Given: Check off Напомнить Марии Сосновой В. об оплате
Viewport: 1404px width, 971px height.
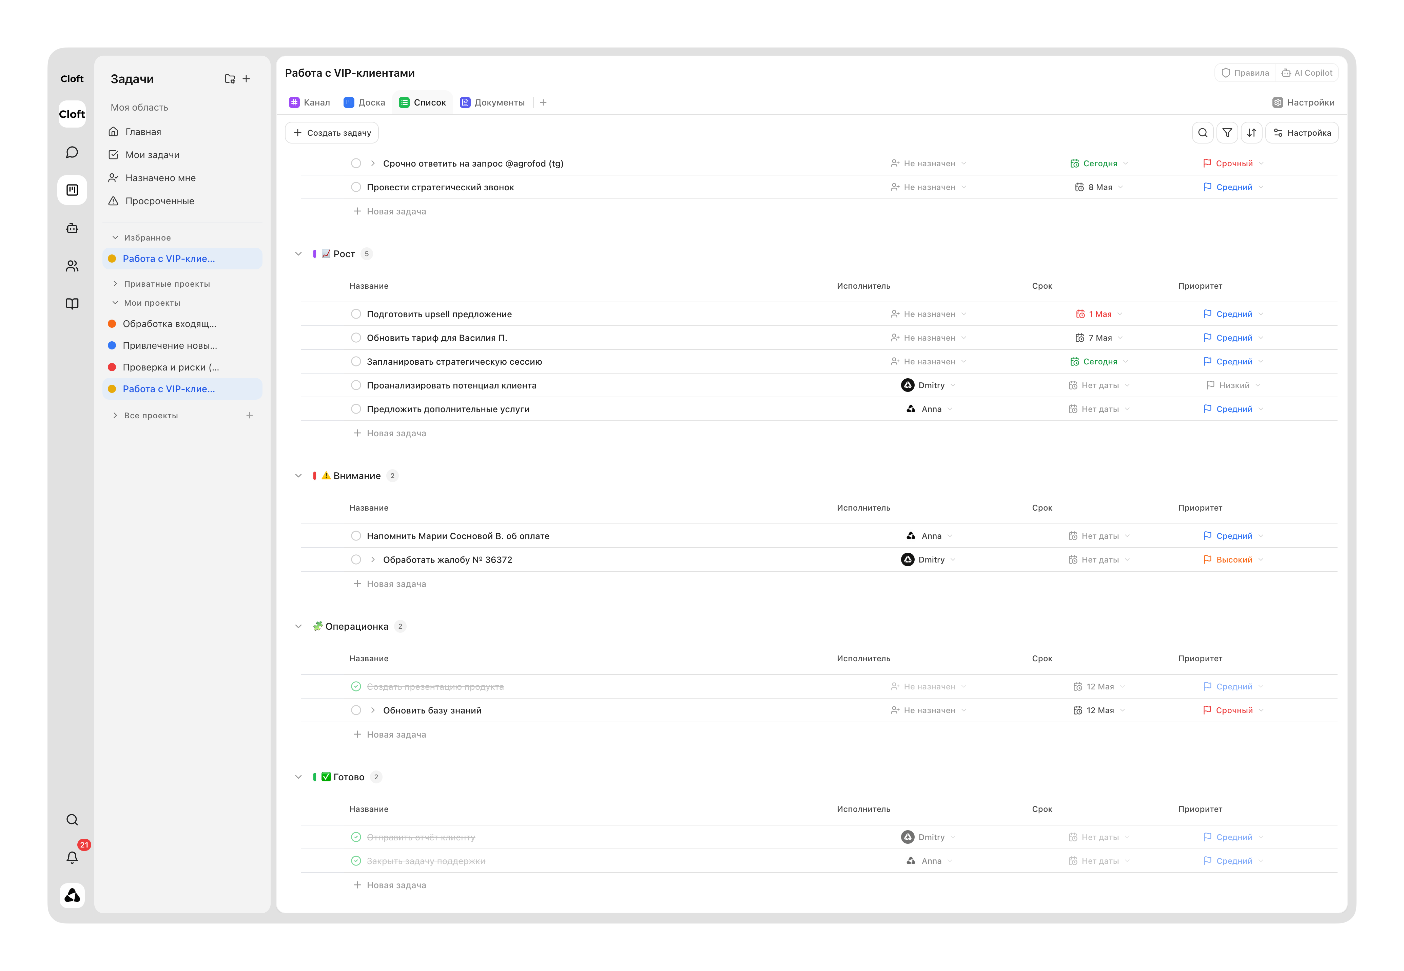Looking at the screenshot, I should (356, 535).
